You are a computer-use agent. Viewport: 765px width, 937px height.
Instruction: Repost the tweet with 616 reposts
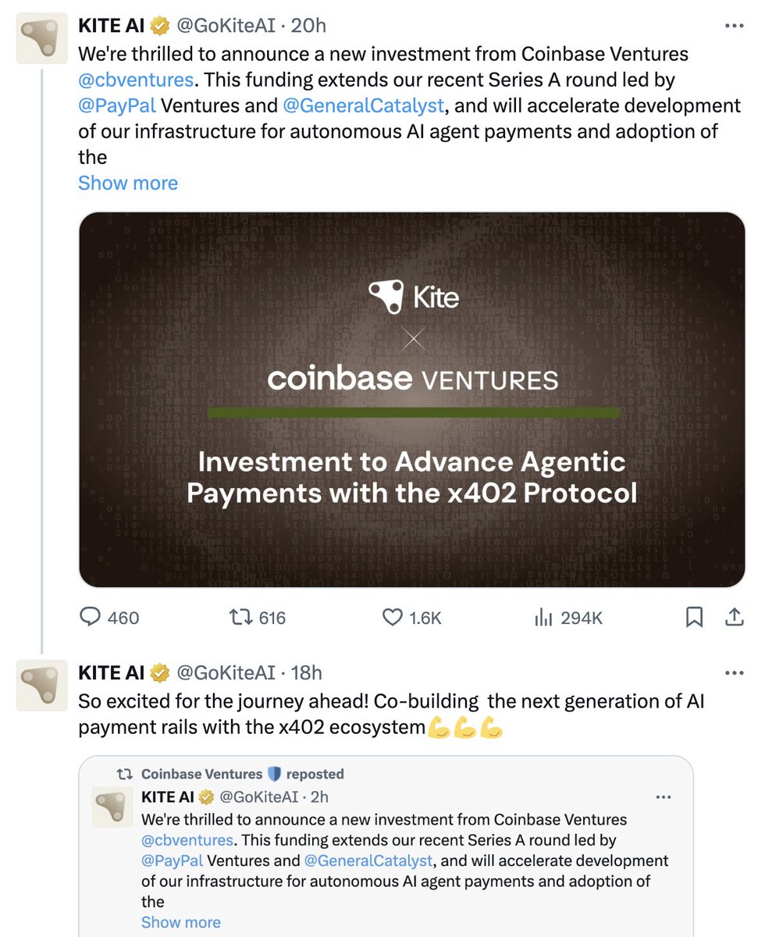237,618
